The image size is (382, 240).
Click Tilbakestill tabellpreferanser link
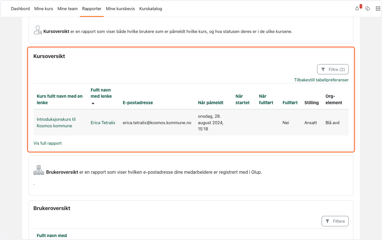tap(322, 80)
